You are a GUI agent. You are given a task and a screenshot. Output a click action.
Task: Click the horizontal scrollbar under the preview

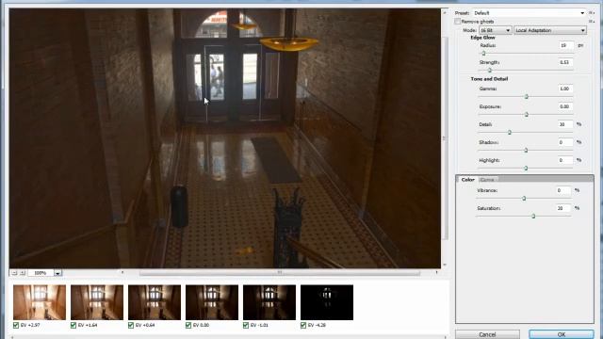(280, 272)
